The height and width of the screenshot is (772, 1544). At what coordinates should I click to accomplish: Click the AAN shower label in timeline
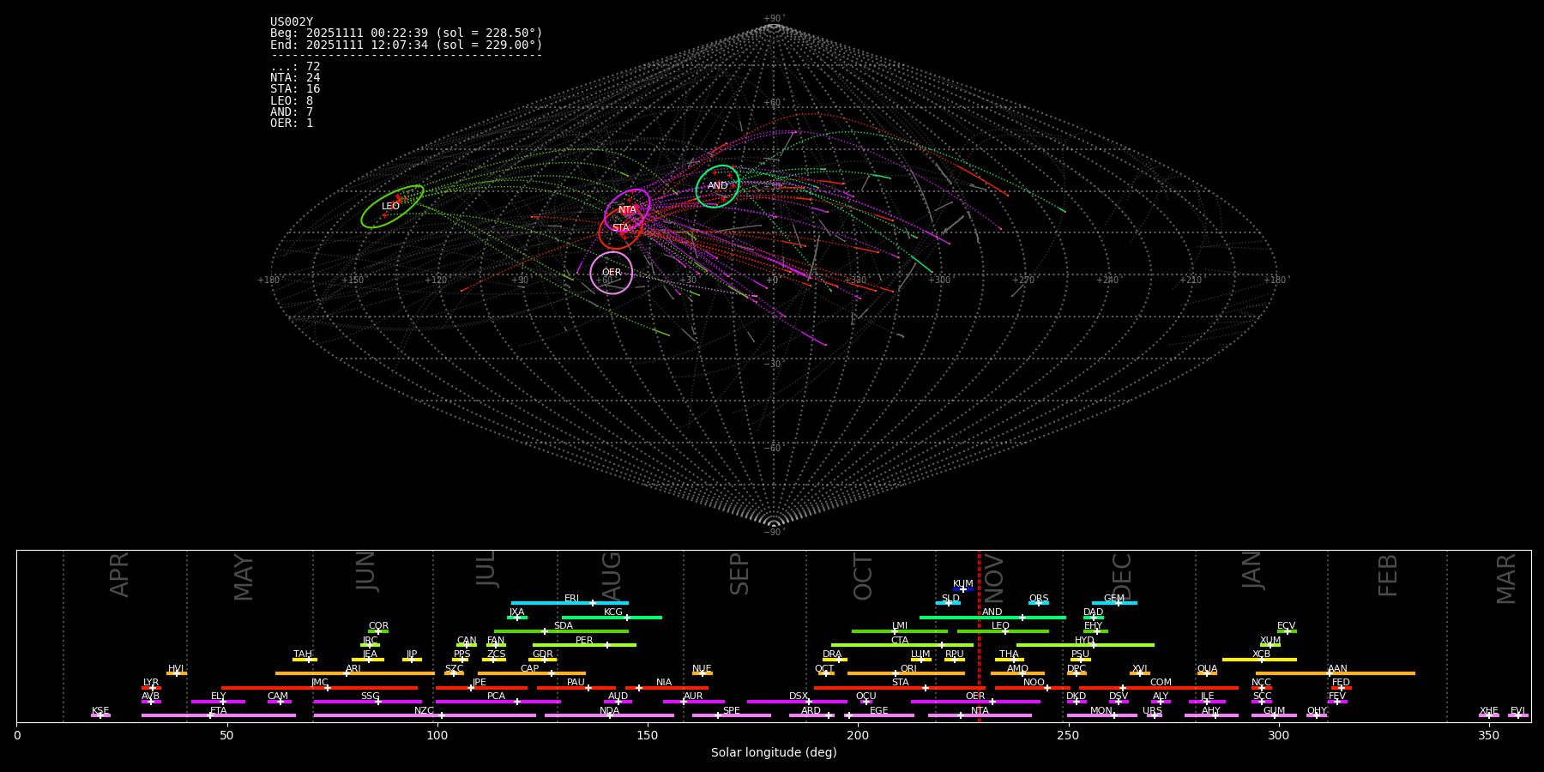click(1338, 669)
